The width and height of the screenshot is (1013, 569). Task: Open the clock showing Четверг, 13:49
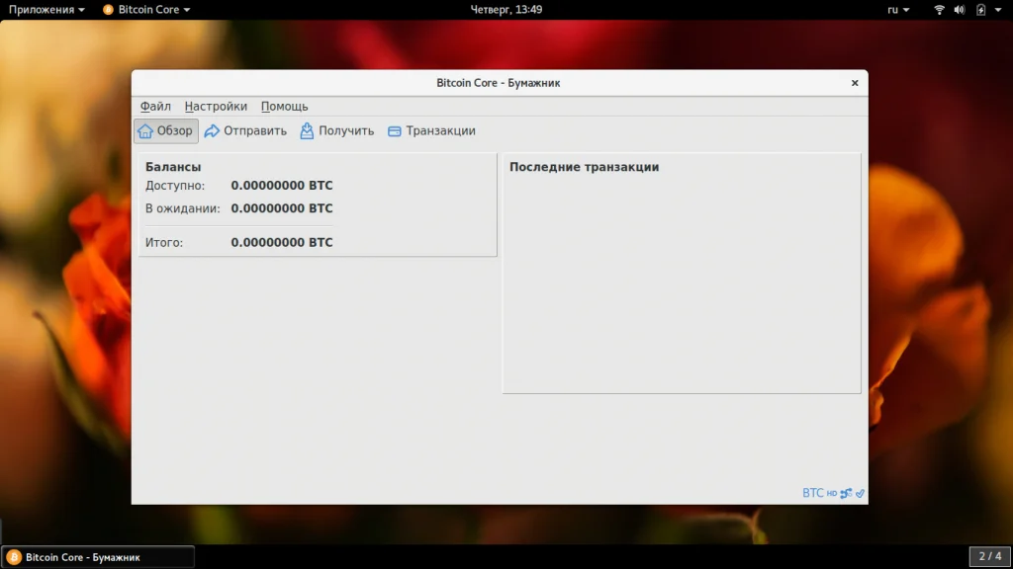506,10
